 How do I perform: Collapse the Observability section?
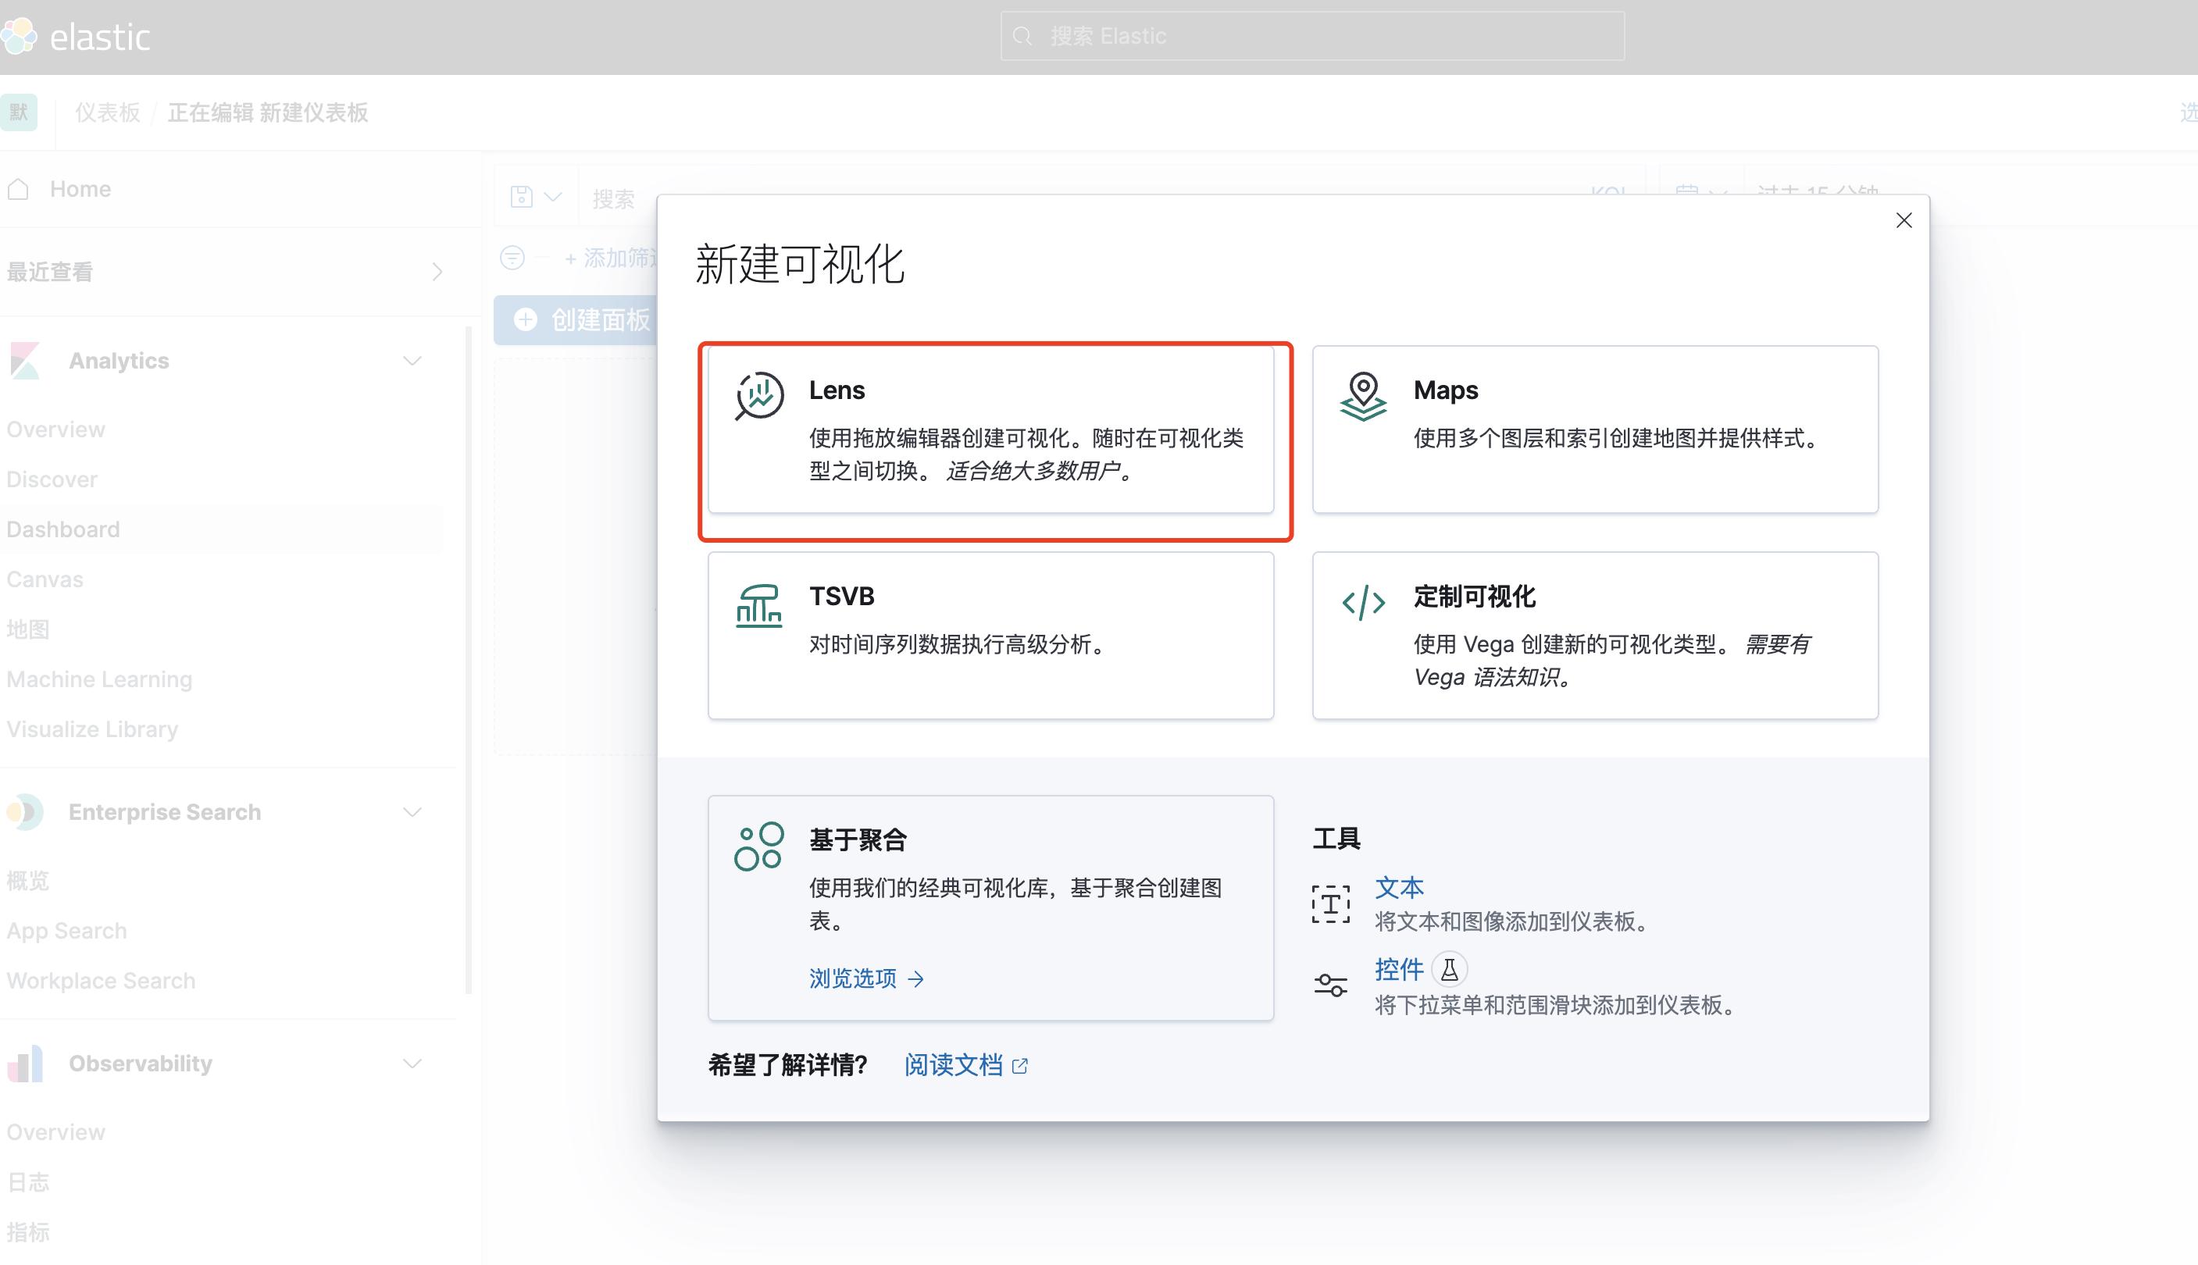411,1063
